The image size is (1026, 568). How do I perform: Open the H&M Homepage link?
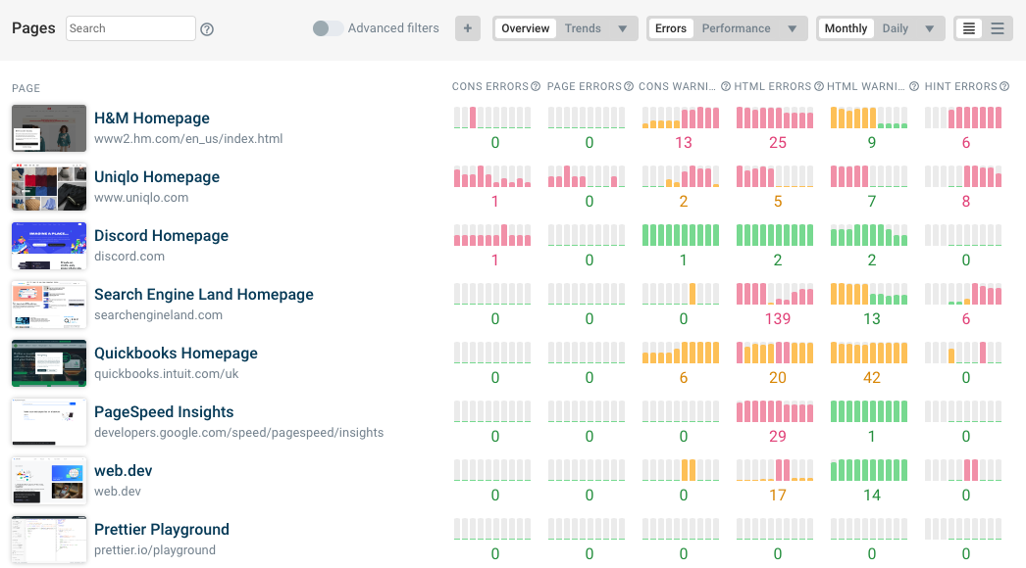[x=152, y=118]
